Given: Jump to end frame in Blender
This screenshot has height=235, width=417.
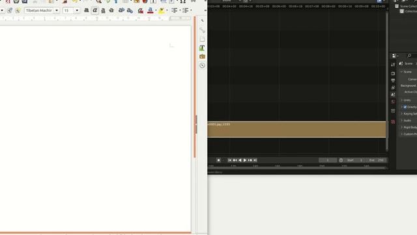Looking at the screenshot, I should (255, 160).
